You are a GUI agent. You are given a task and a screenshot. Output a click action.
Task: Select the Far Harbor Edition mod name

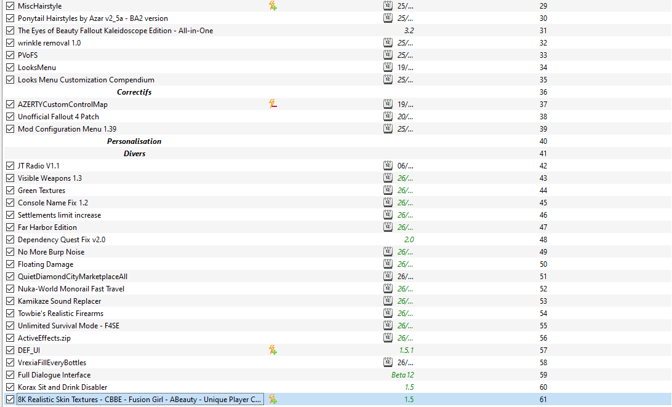pos(47,227)
